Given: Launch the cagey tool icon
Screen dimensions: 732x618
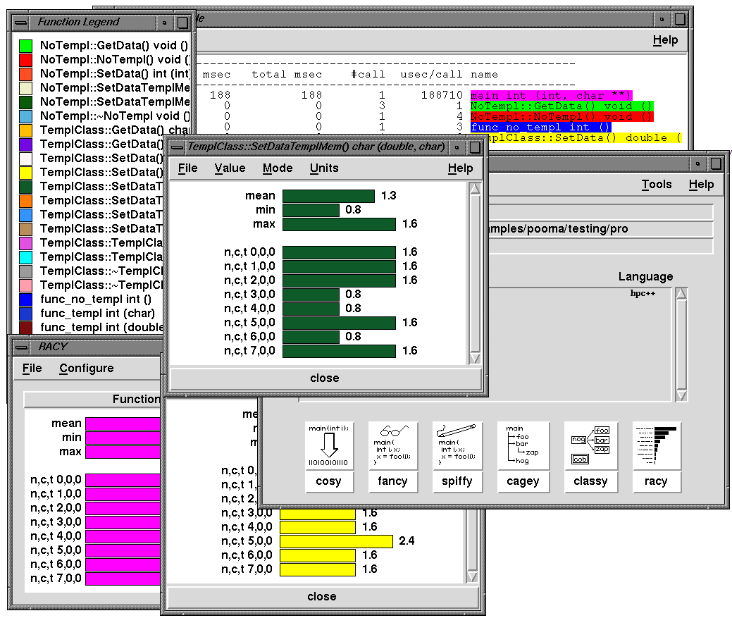Looking at the screenshot, I should click(523, 446).
